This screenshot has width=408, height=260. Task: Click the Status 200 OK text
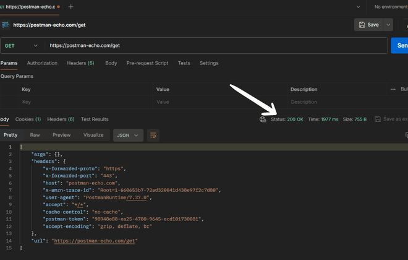coord(287,119)
